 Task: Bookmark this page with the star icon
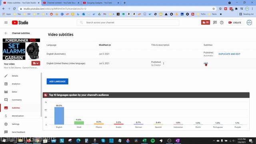pos(214,9)
